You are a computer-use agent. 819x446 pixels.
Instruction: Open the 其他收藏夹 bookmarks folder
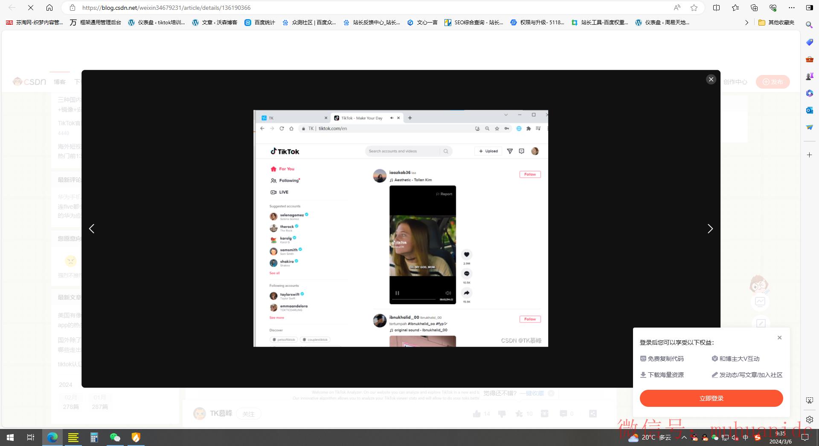pyautogui.click(x=776, y=23)
